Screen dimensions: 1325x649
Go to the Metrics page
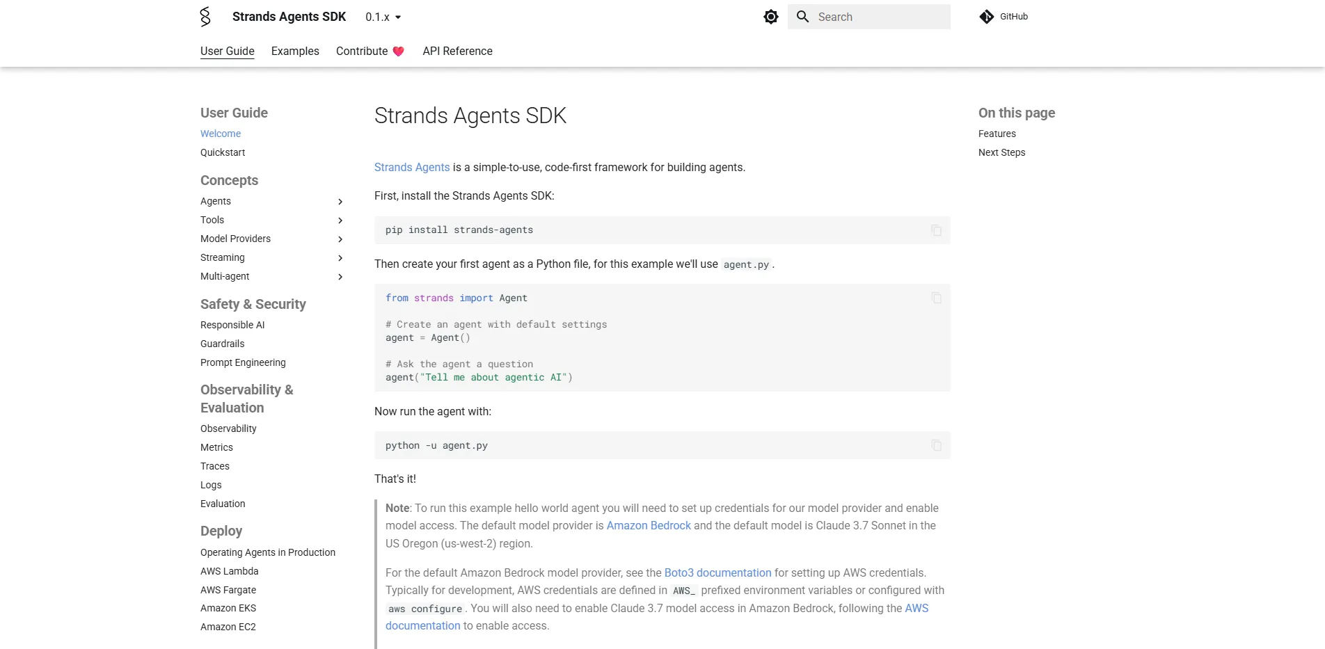(216, 447)
